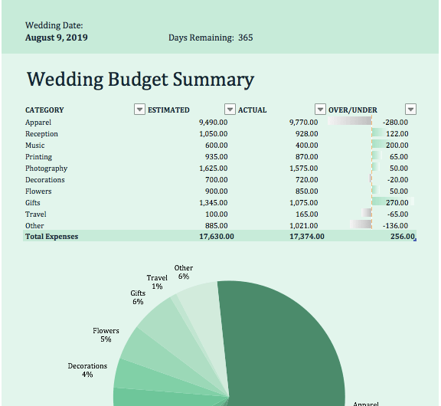
Task: Click over/under value -280.00
Action: 395,123
